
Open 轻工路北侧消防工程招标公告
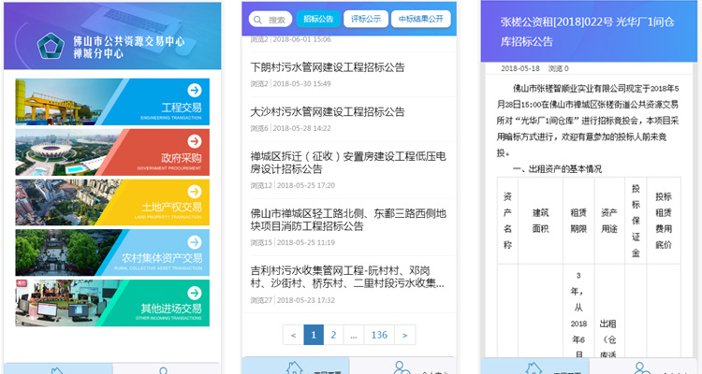pos(348,220)
